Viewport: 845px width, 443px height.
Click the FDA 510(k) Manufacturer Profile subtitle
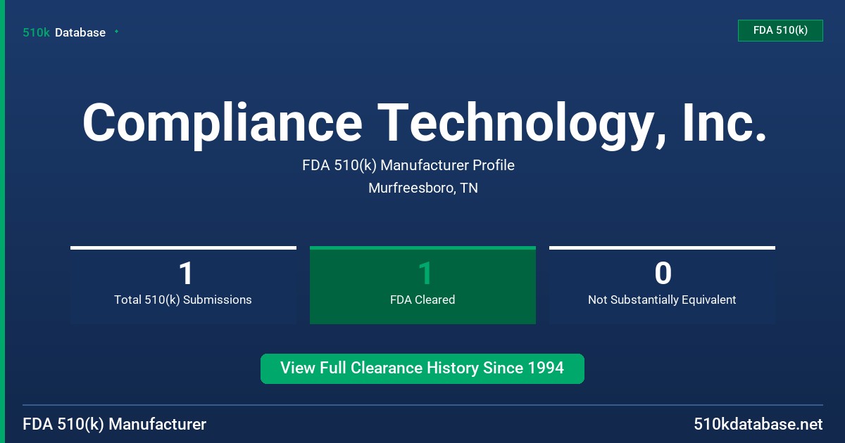408,165
